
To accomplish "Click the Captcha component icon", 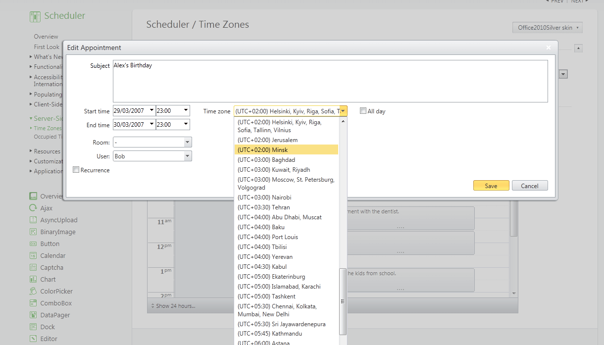I will 33,267.
